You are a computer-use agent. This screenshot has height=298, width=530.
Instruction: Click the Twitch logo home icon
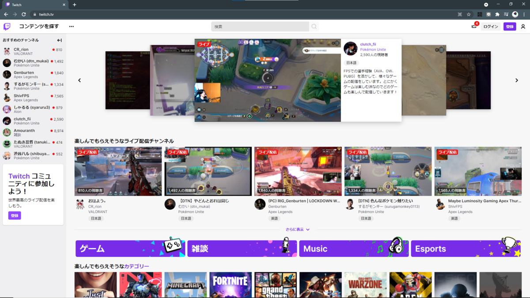(x=7, y=26)
